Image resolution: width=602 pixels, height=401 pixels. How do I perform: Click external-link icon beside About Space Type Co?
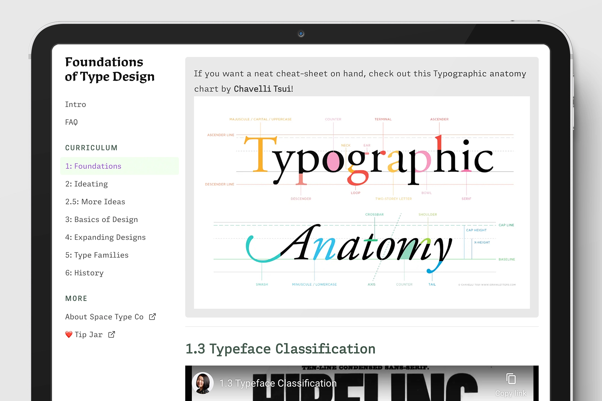pyautogui.click(x=153, y=316)
